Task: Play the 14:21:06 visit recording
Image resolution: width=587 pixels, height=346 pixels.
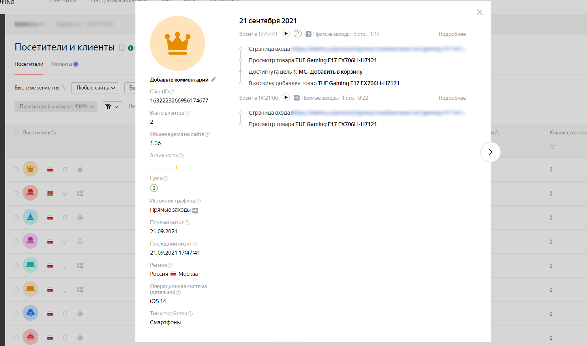Action: (x=286, y=98)
